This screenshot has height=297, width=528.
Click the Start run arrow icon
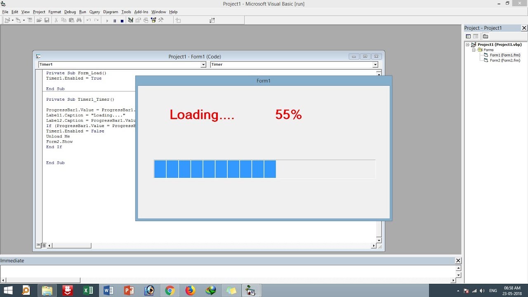point(107,21)
